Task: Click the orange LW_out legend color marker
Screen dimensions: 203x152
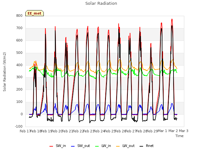Action: 118,146
